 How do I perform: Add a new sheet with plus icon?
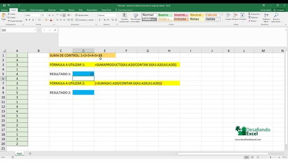coord(30,153)
